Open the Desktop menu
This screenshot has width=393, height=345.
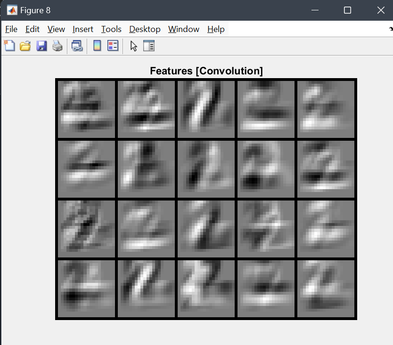click(x=145, y=29)
